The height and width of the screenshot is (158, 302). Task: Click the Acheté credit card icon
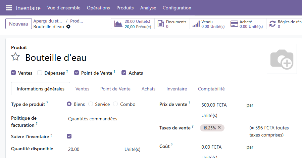pos(234,24)
